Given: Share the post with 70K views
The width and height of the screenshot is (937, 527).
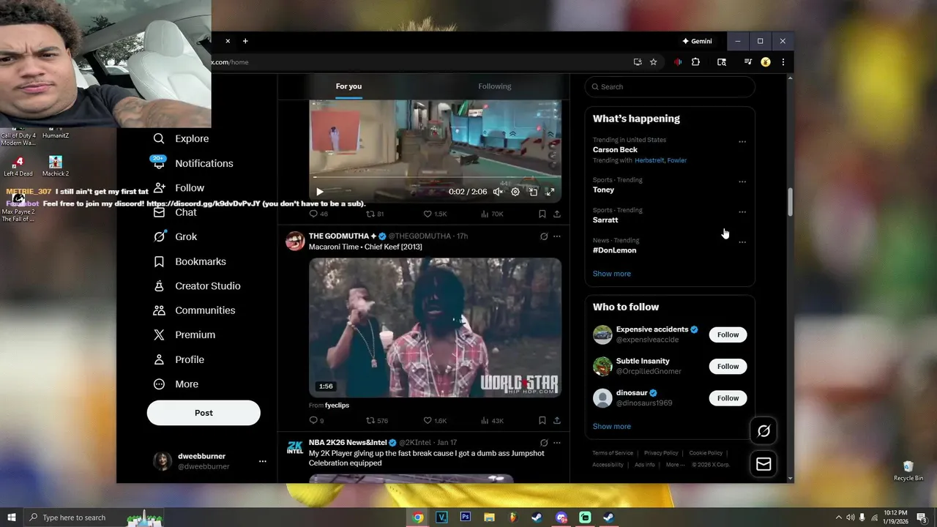Looking at the screenshot, I should [x=557, y=214].
